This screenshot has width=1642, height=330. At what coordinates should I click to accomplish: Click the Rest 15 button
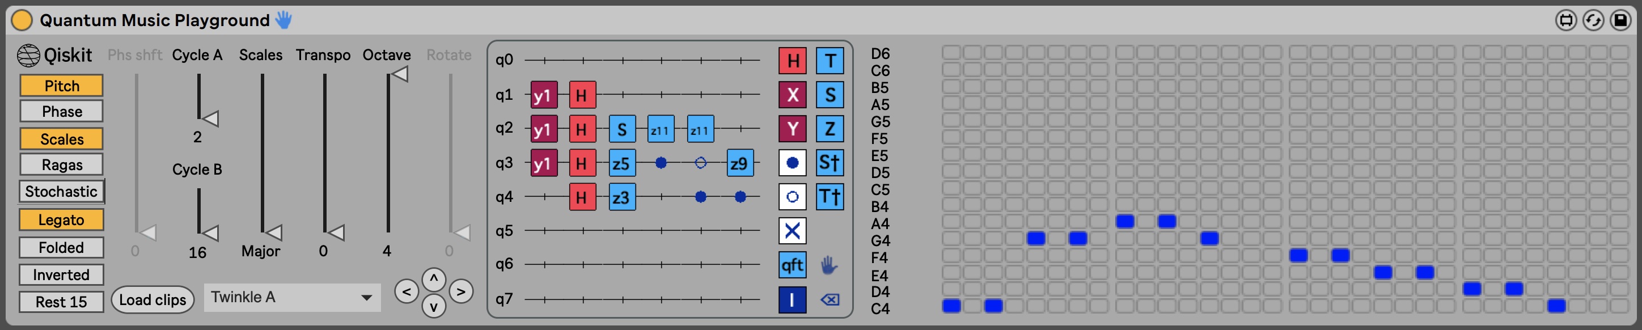(62, 302)
